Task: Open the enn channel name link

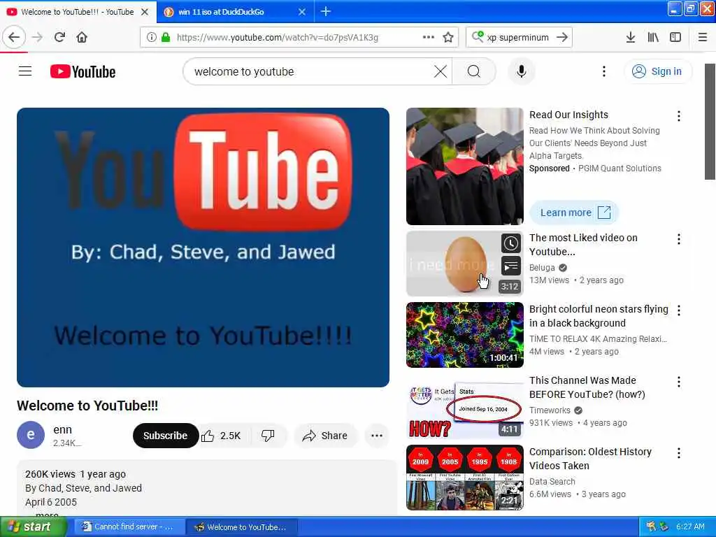Action: pyautogui.click(x=62, y=430)
